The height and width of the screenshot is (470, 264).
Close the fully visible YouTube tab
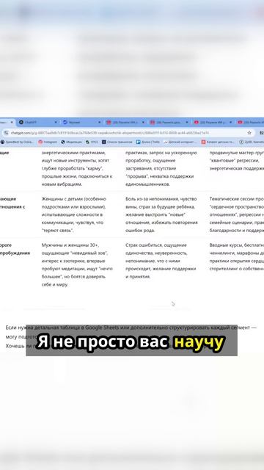(x=231, y=123)
